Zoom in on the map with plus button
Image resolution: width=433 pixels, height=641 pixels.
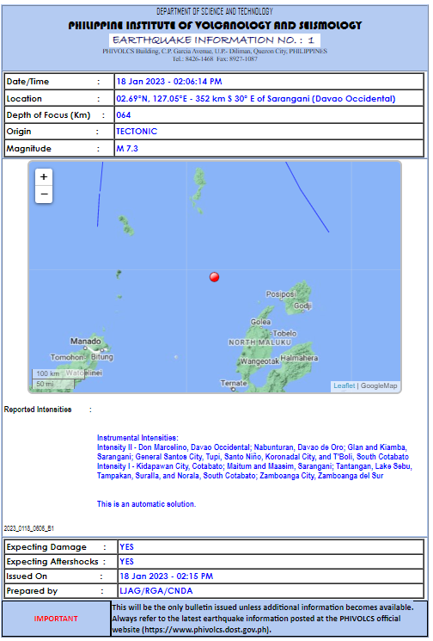pyautogui.click(x=44, y=177)
